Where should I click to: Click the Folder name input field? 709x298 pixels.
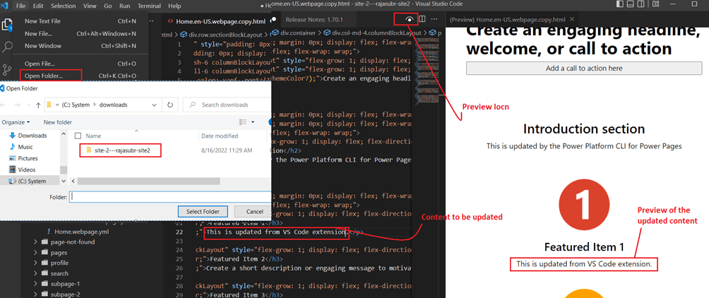168,197
